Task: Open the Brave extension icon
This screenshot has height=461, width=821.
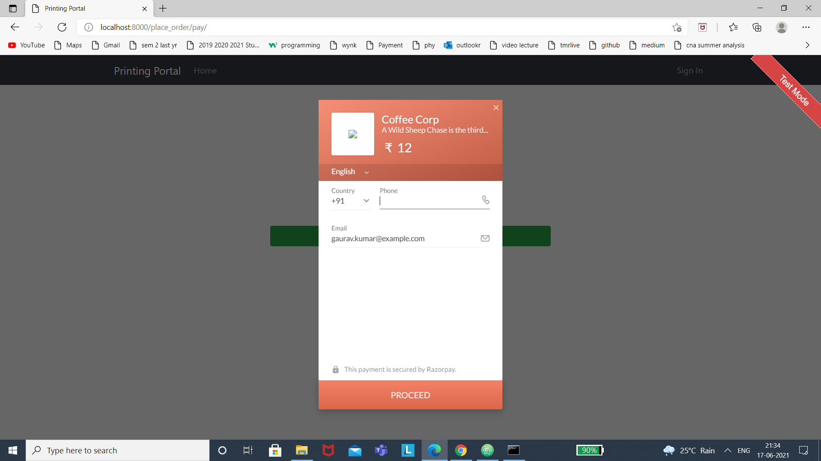Action: point(703,27)
